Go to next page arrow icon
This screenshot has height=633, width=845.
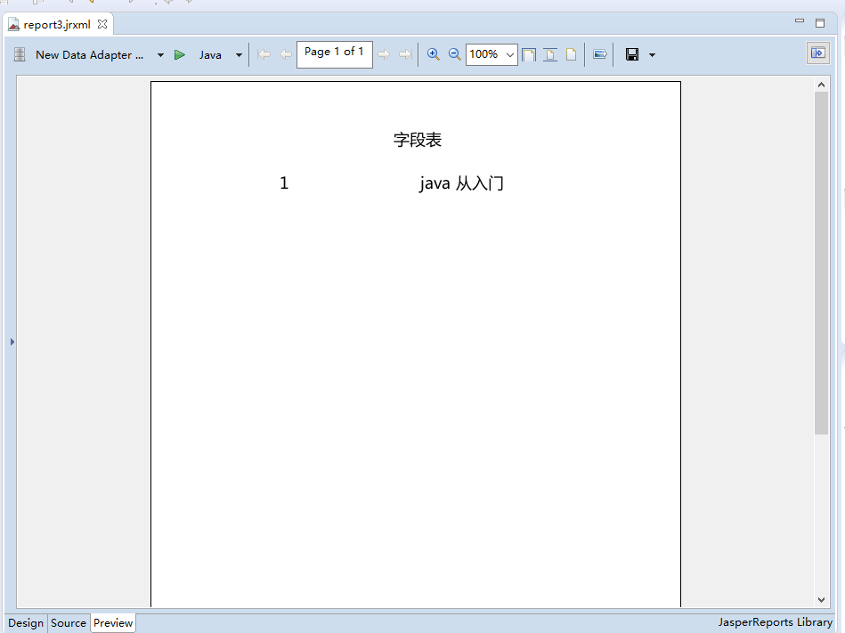(383, 54)
